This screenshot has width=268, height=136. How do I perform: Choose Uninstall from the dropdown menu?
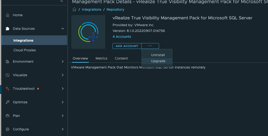pyautogui.click(x=158, y=55)
